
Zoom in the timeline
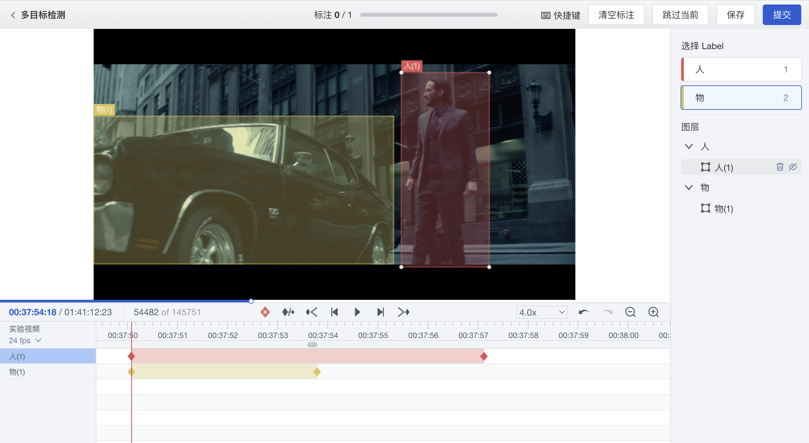click(654, 312)
